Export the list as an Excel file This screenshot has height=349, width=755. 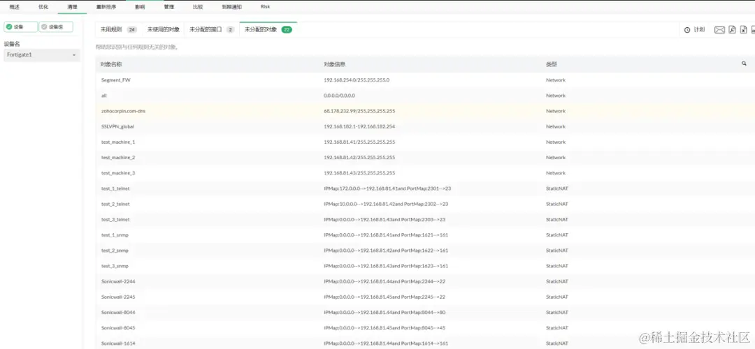tap(744, 30)
